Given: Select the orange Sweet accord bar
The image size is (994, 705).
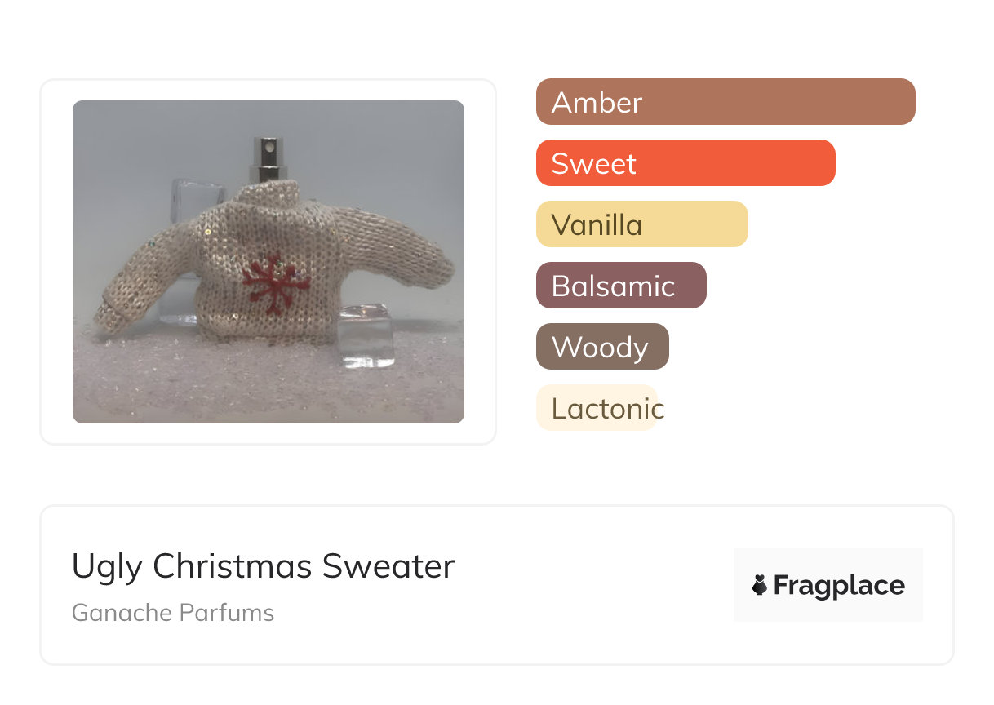Looking at the screenshot, I should tap(685, 163).
